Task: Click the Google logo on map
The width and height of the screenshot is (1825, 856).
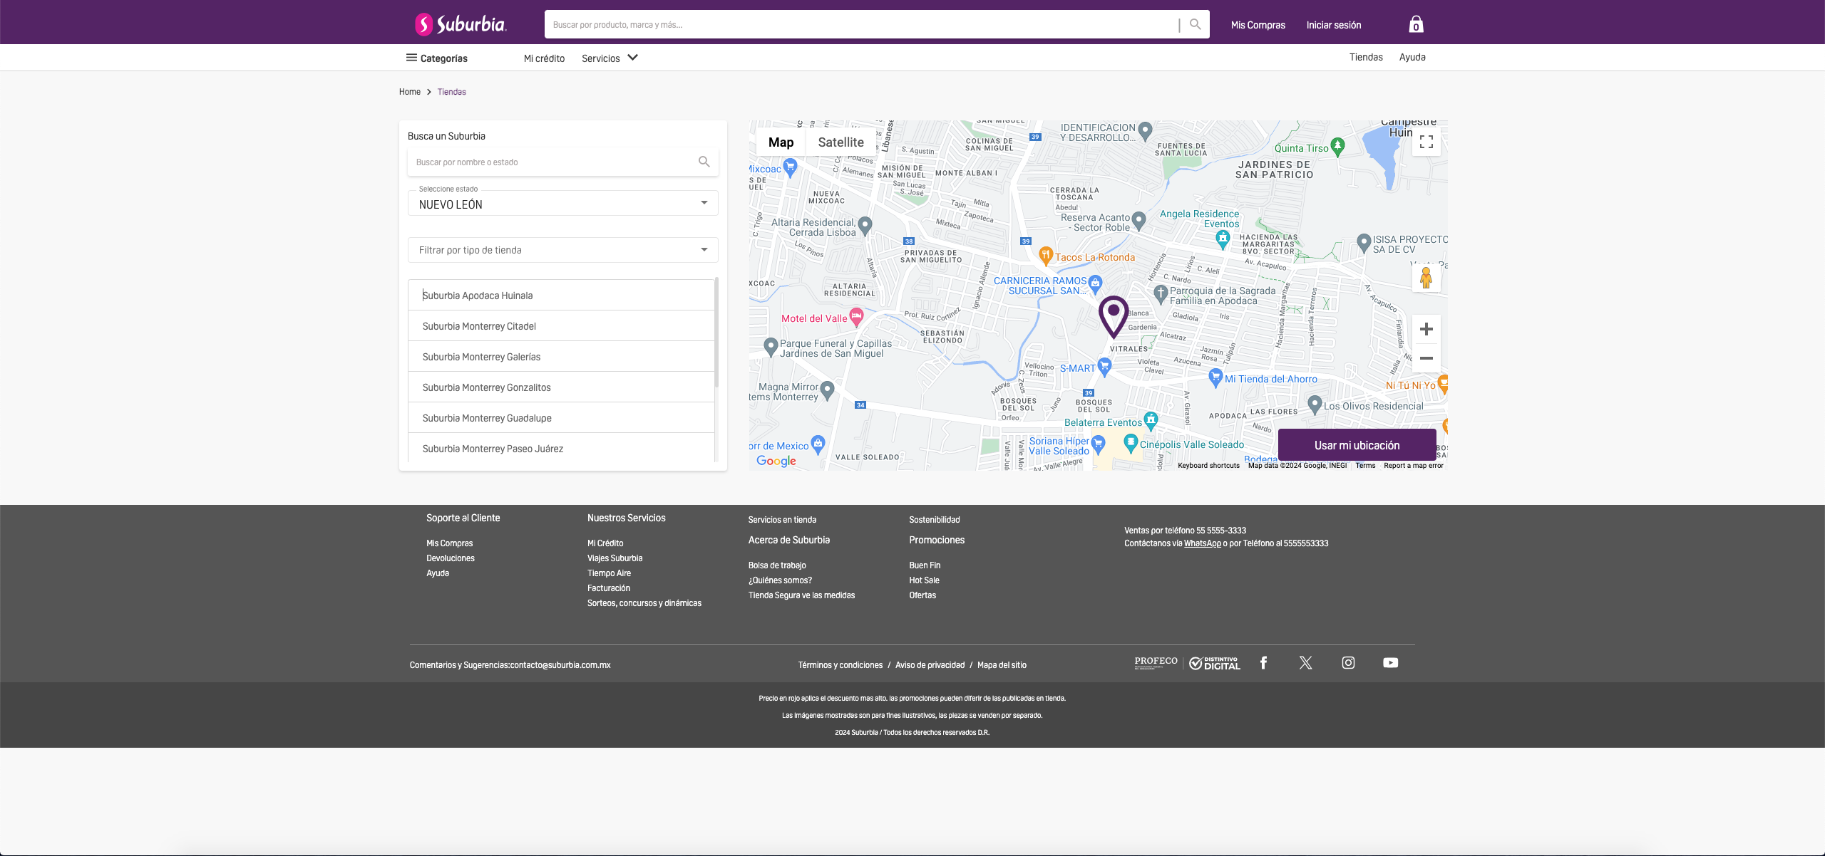Action: click(x=776, y=461)
